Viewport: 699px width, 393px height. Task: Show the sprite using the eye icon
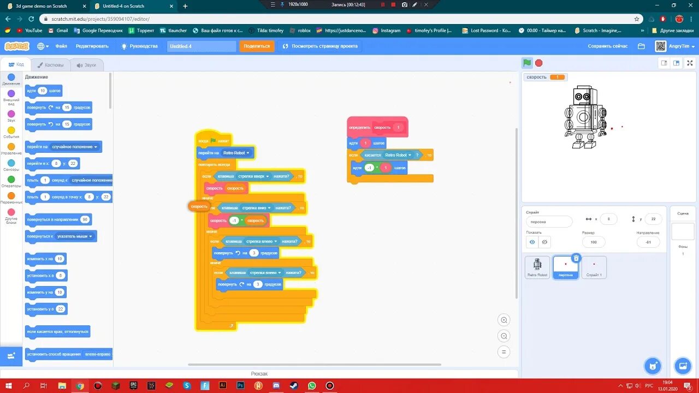point(532,242)
